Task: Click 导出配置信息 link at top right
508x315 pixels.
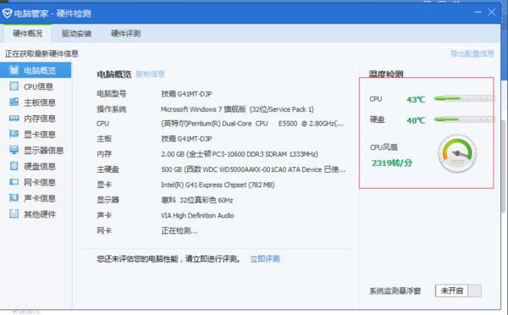Action: click(472, 53)
